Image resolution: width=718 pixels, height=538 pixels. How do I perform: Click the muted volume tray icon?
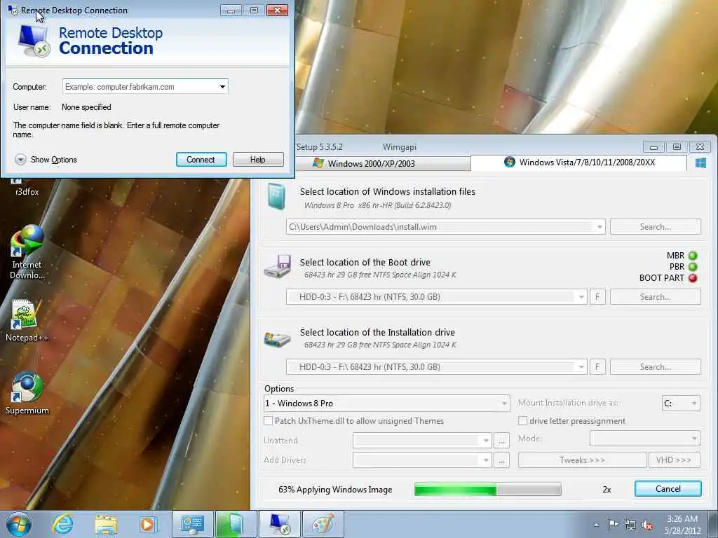point(647,525)
